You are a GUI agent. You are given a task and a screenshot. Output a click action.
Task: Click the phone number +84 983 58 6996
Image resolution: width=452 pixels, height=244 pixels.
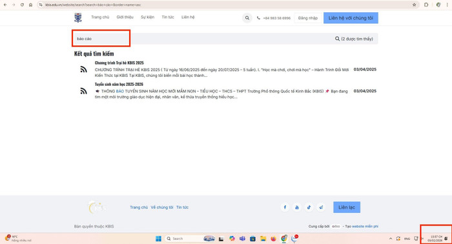(277, 18)
